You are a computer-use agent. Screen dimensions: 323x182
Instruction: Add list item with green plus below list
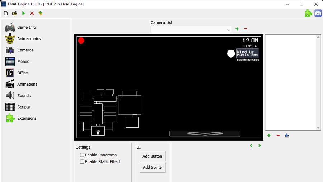coord(269,136)
